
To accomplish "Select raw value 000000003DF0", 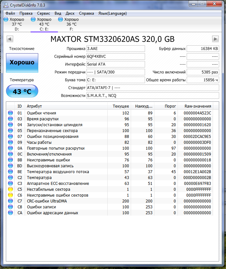I will [x=197, y=142].
